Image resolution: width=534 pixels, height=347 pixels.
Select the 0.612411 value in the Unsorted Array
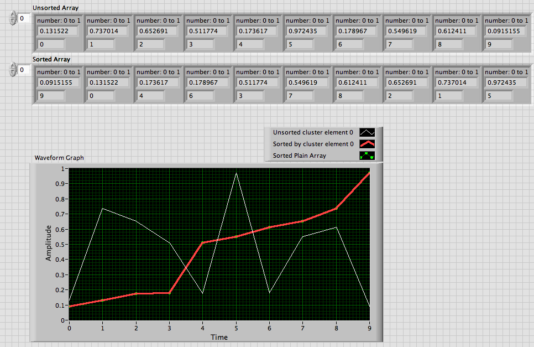[x=456, y=31]
